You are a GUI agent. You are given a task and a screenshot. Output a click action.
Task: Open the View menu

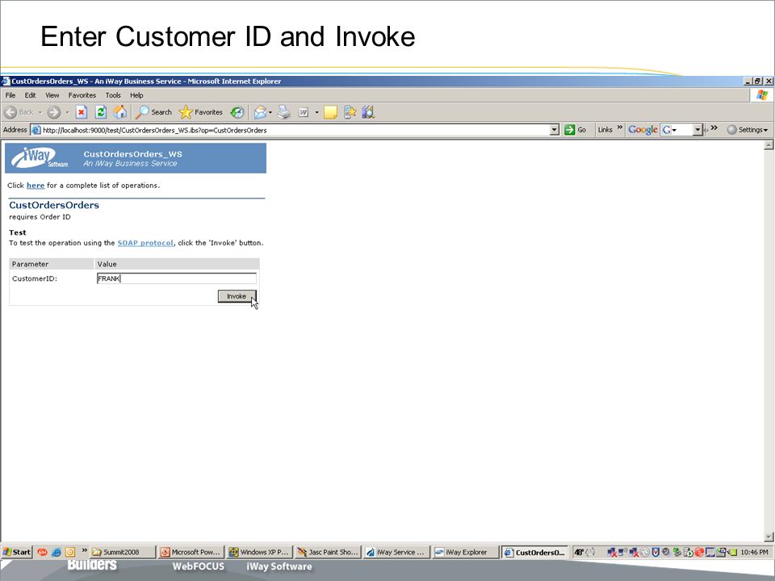point(52,95)
